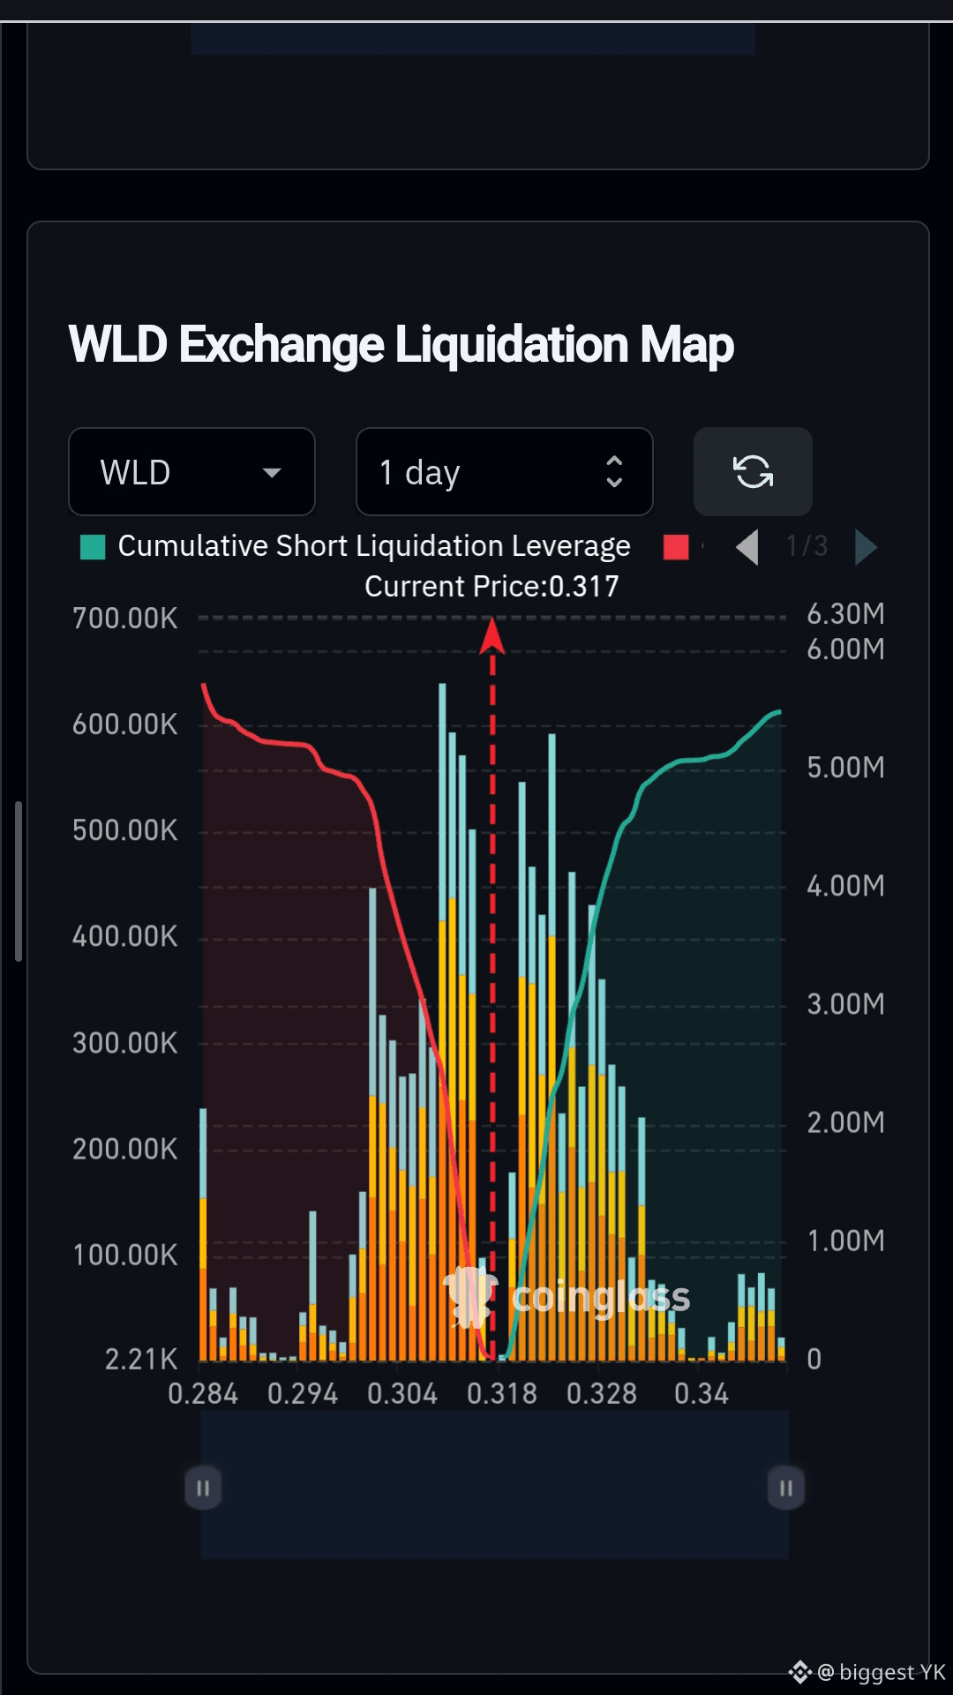Image resolution: width=953 pixels, height=1695 pixels.
Task: Click the 0.284 x-axis label
Action: (203, 1394)
